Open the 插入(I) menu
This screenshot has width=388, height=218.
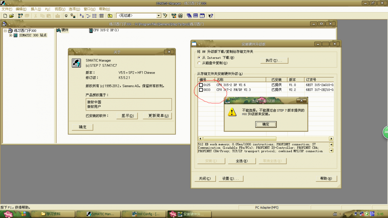(x=36, y=9)
